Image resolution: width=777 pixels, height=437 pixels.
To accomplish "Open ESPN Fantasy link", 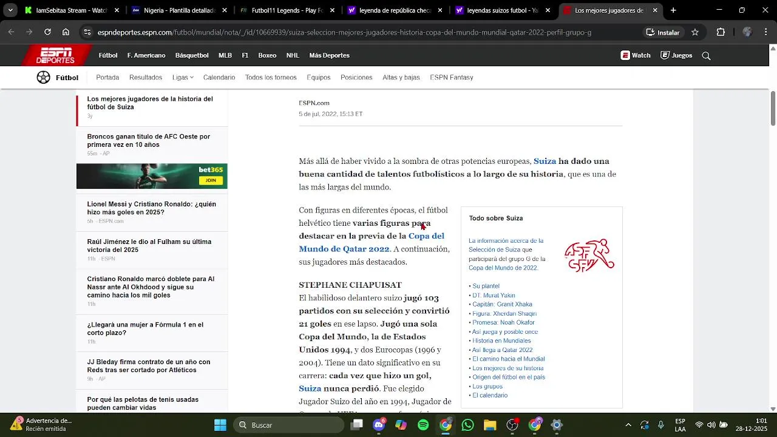I will coord(452,77).
